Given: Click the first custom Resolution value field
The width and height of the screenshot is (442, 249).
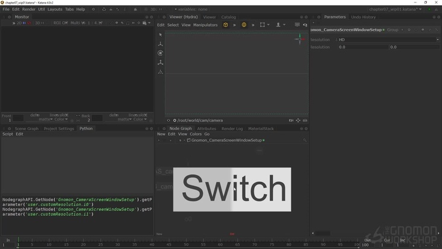Looking at the screenshot, I should click(x=362, y=47).
